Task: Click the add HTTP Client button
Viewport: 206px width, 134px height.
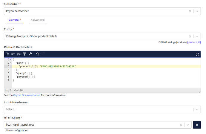Action: pos(197,125)
